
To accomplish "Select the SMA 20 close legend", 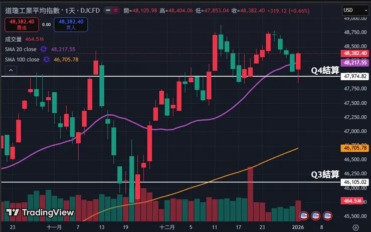I will point(20,49).
